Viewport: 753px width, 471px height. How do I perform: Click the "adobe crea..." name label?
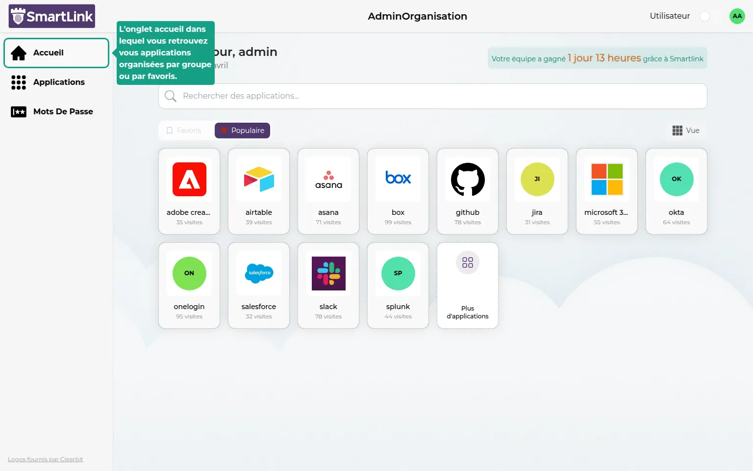(x=188, y=212)
